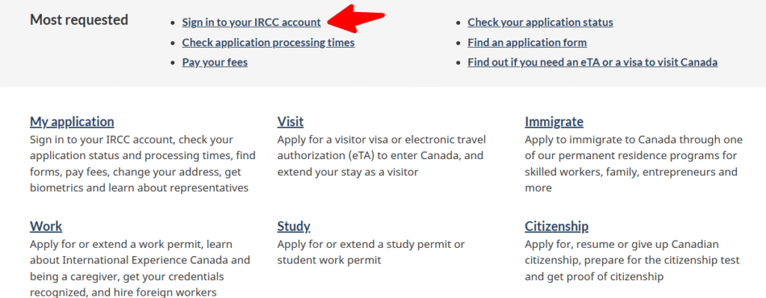766x298 pixels.
Task: Open the Study section heading link
Action: coord(293,226)
